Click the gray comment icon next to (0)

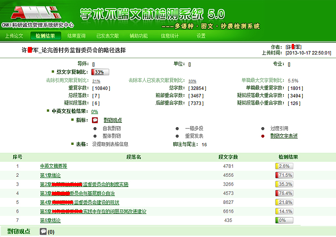[x=43, y=231]
